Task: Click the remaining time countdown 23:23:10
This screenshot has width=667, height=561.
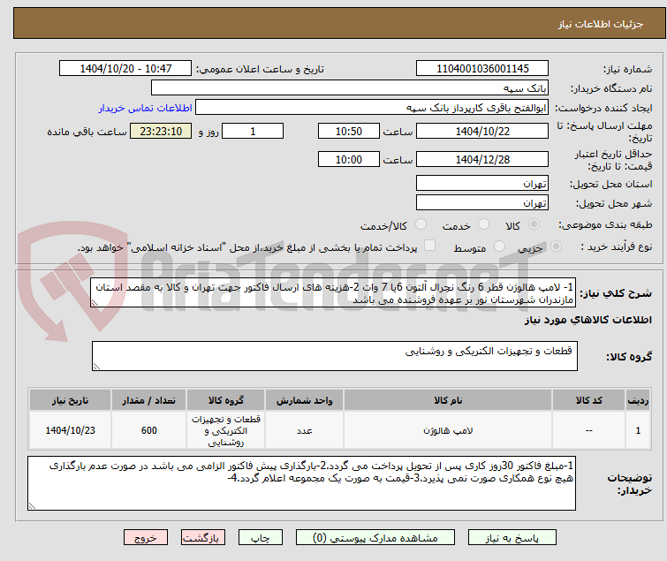Action: [161, 131]
